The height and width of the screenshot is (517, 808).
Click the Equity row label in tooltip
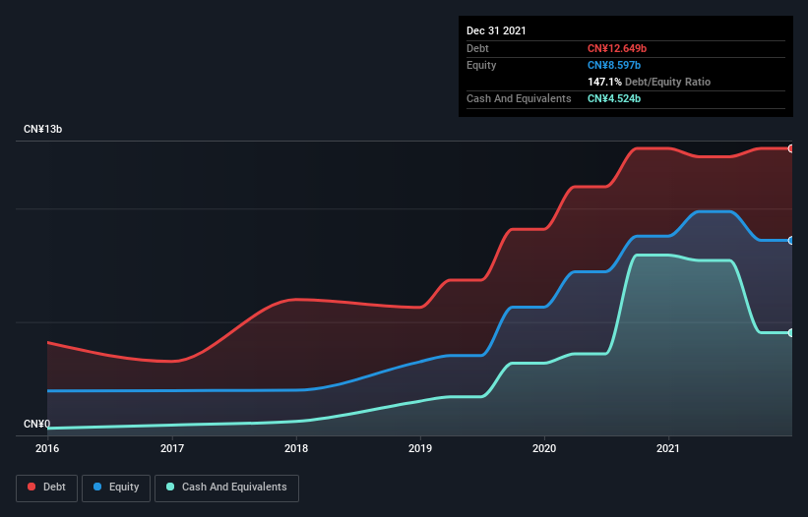click(481, 65)
